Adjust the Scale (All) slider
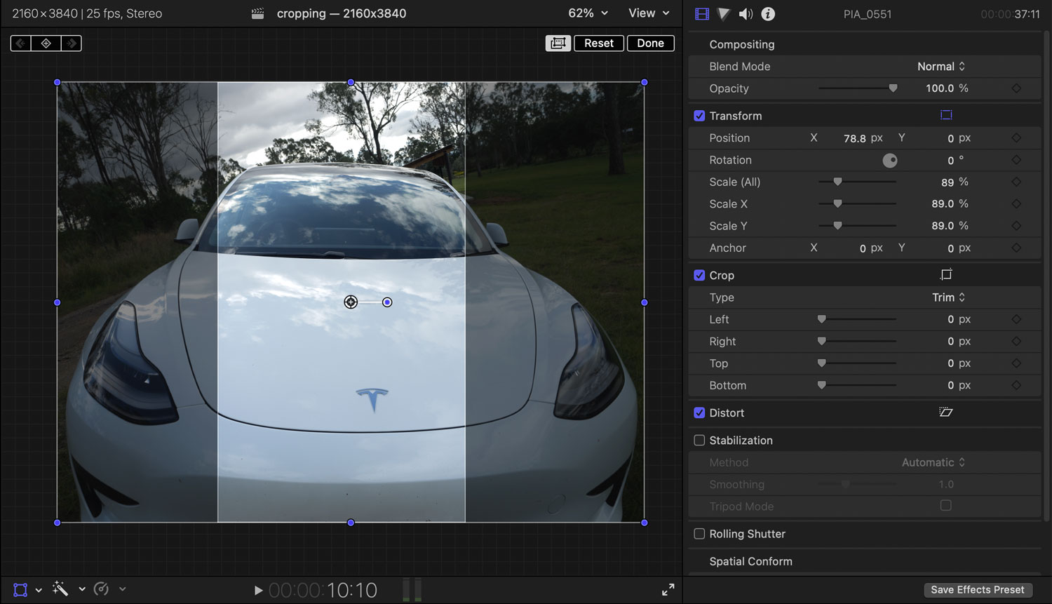 point(857,182)
